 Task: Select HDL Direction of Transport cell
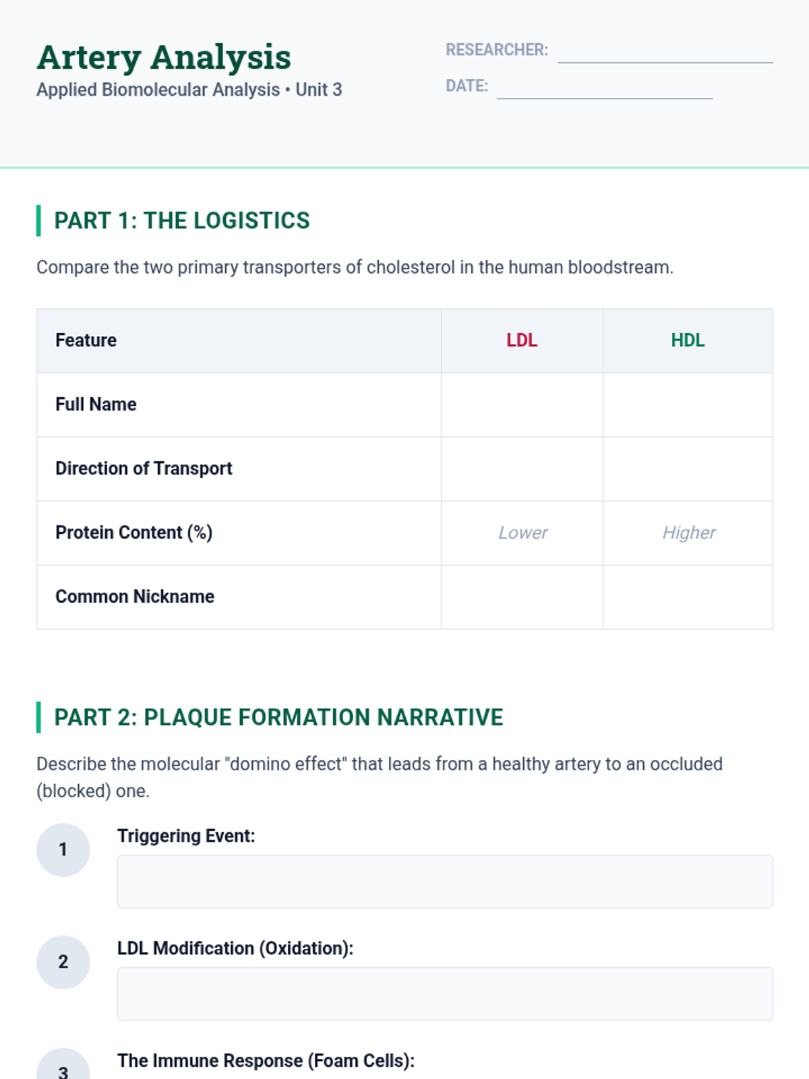coord(688,469)
